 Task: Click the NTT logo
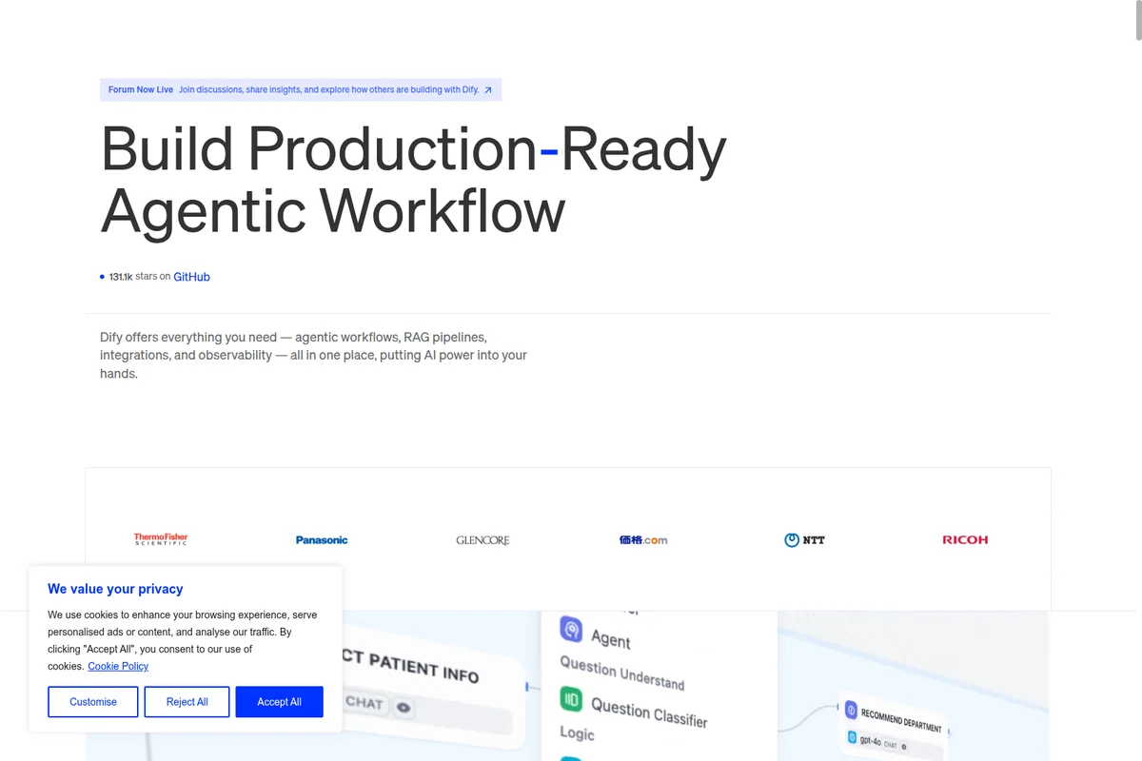tap(804, 540)
